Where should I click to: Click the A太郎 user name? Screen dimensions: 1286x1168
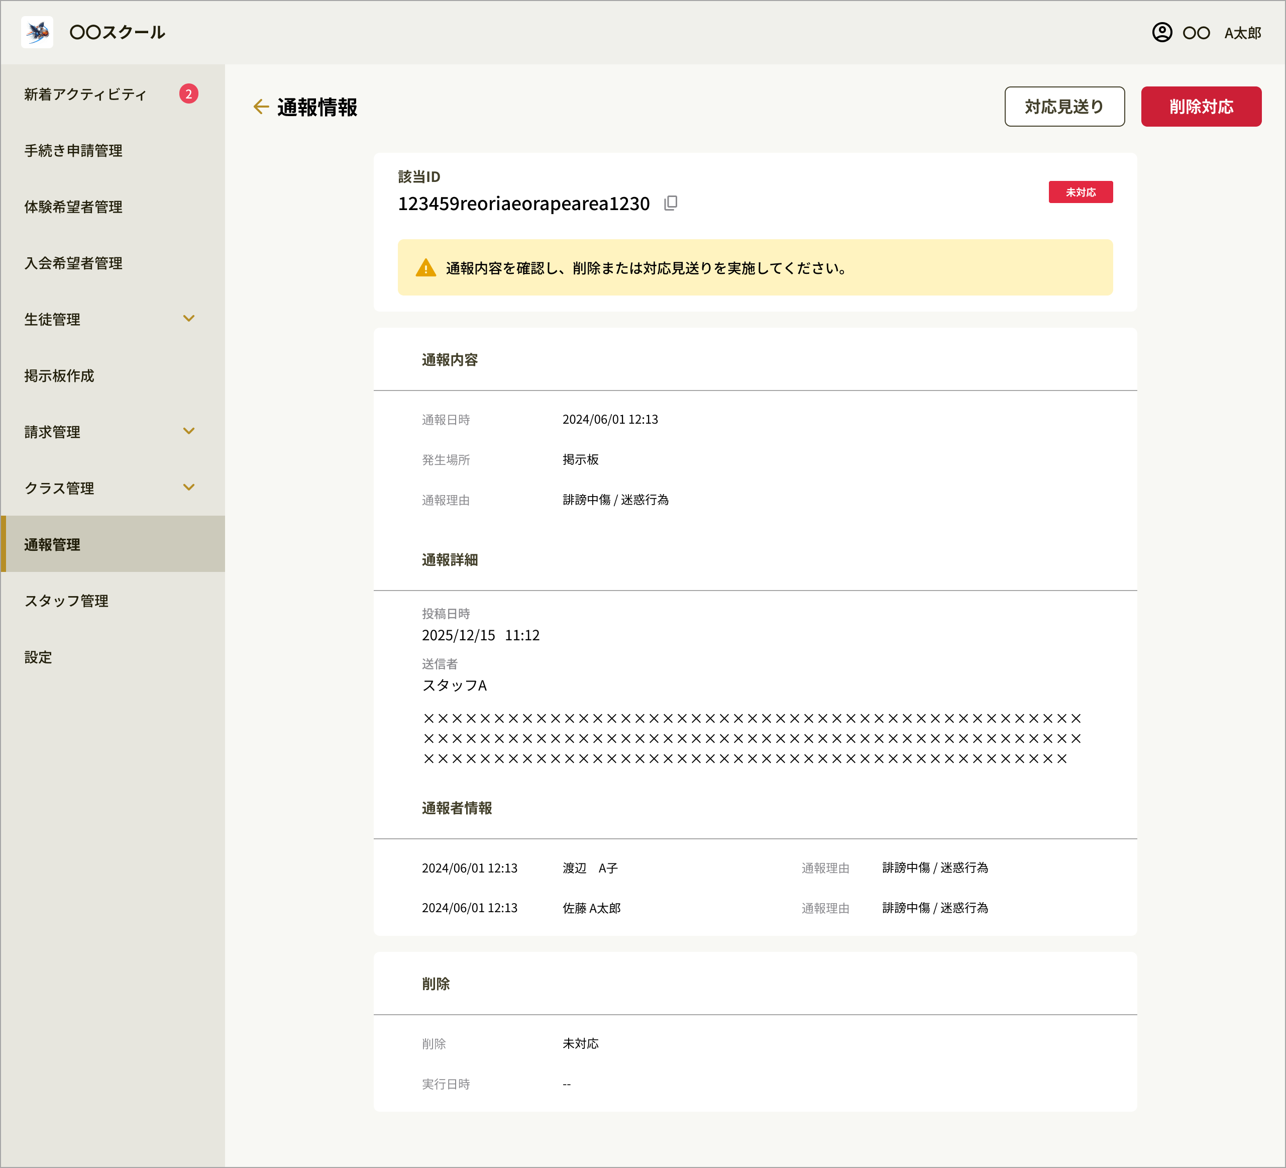pos(1242,33)
